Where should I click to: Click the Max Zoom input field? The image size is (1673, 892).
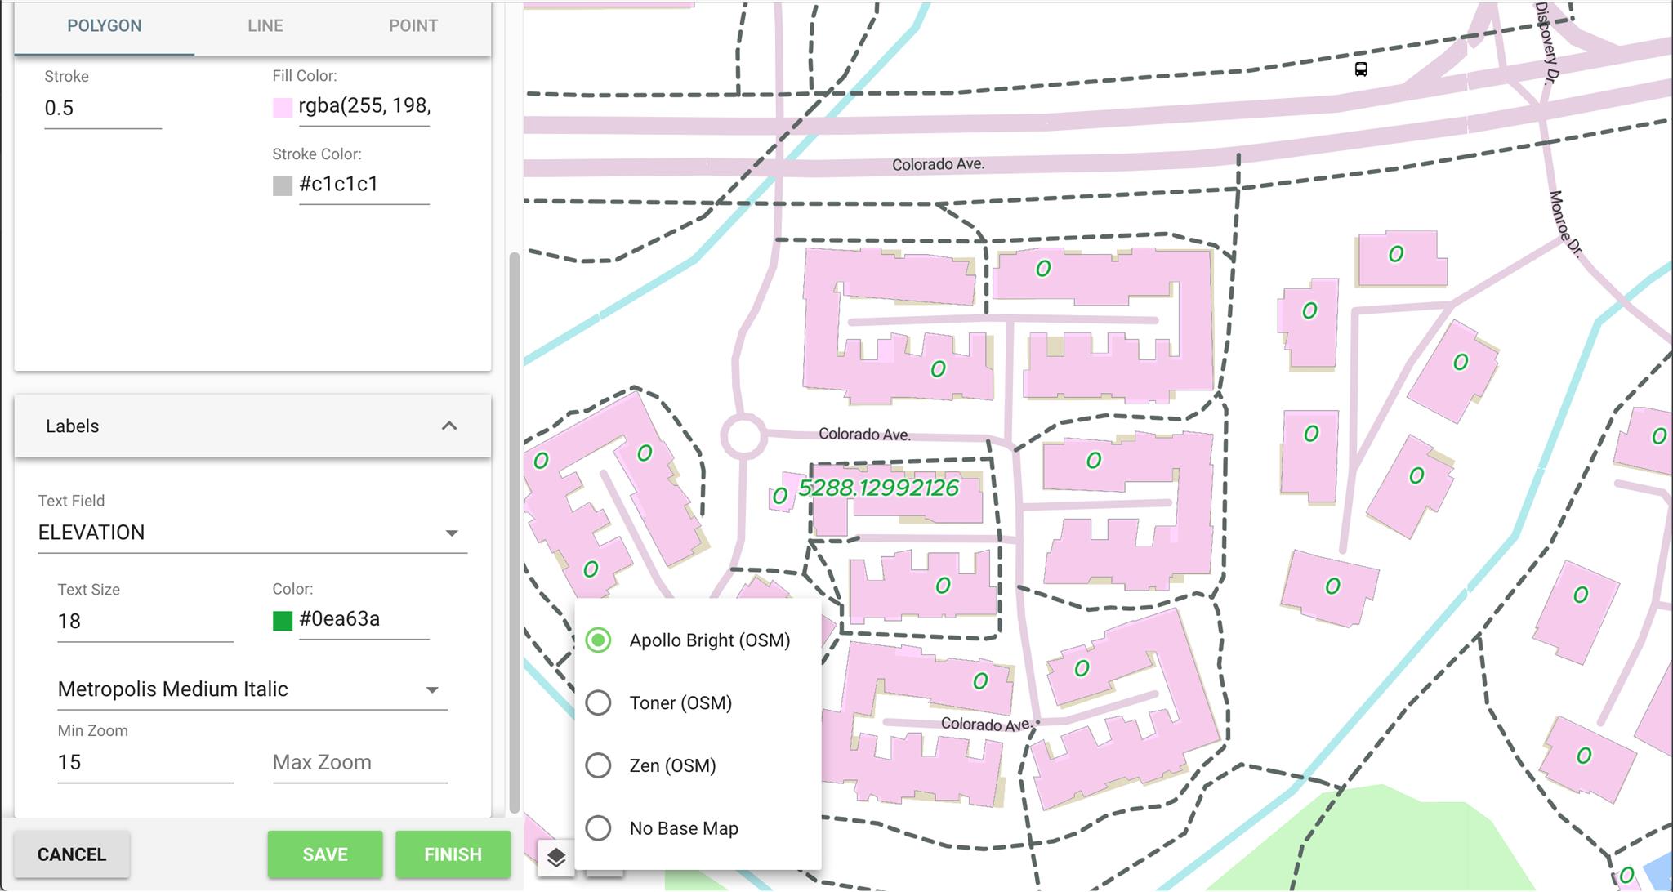(x=359, y=763)
